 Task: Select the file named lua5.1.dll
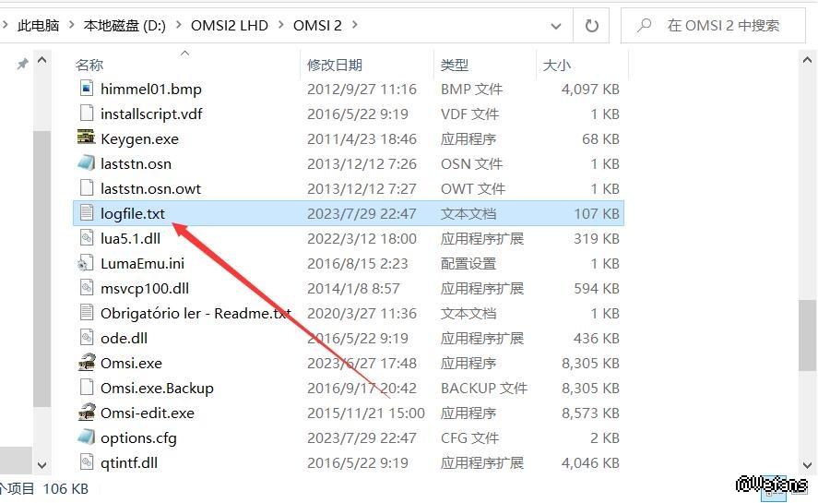(x=130, y=238)
